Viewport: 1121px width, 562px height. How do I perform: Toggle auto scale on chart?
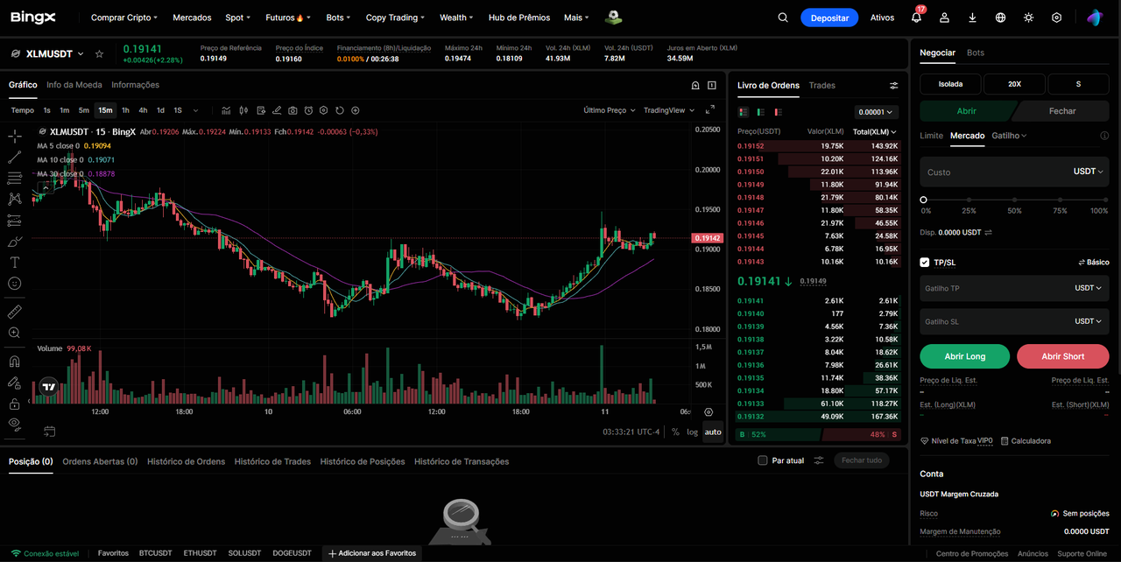tap(713, 432)
